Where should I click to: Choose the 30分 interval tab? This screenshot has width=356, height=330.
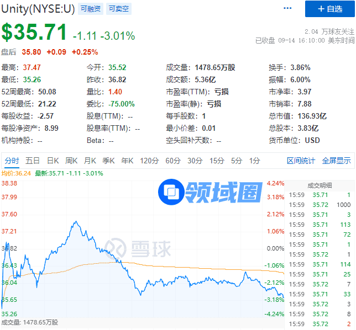pos(195,161)
